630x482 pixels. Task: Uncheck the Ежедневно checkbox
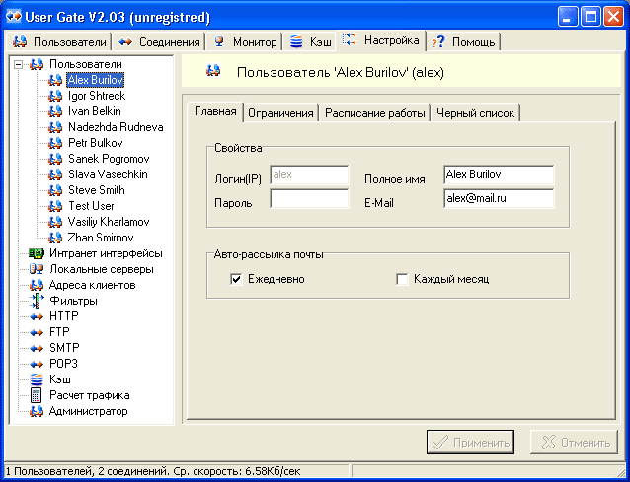point(236,279)
